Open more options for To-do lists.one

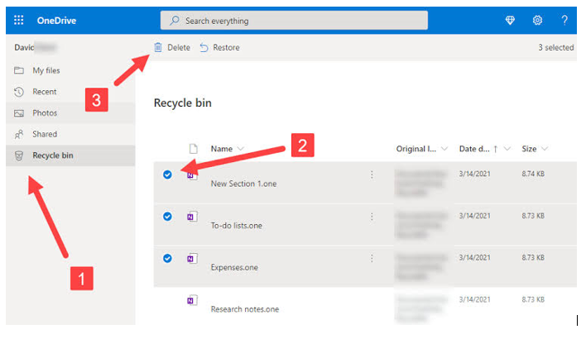point(372,217)
